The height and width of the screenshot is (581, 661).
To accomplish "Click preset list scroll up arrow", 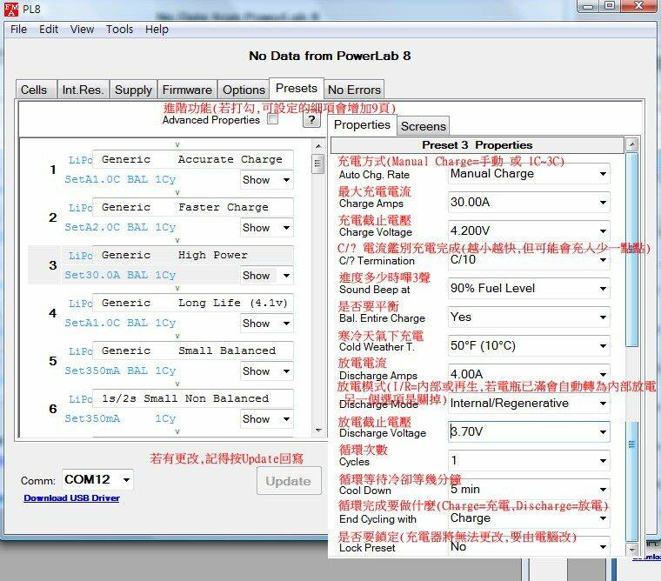I will pyautogui.click(x=318, y=146).
